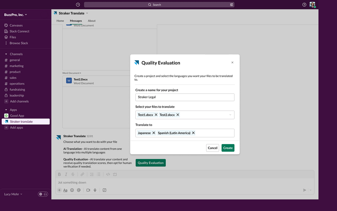This screenshot has width=337, height=211.
Task: Open files to translate dropdown arrow
Action: click(230, 115)
